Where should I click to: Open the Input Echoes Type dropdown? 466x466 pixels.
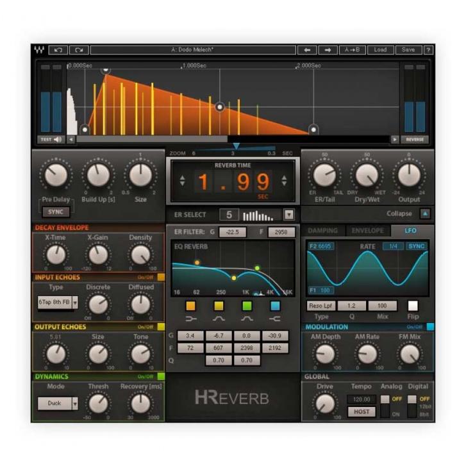coord(58,303)
